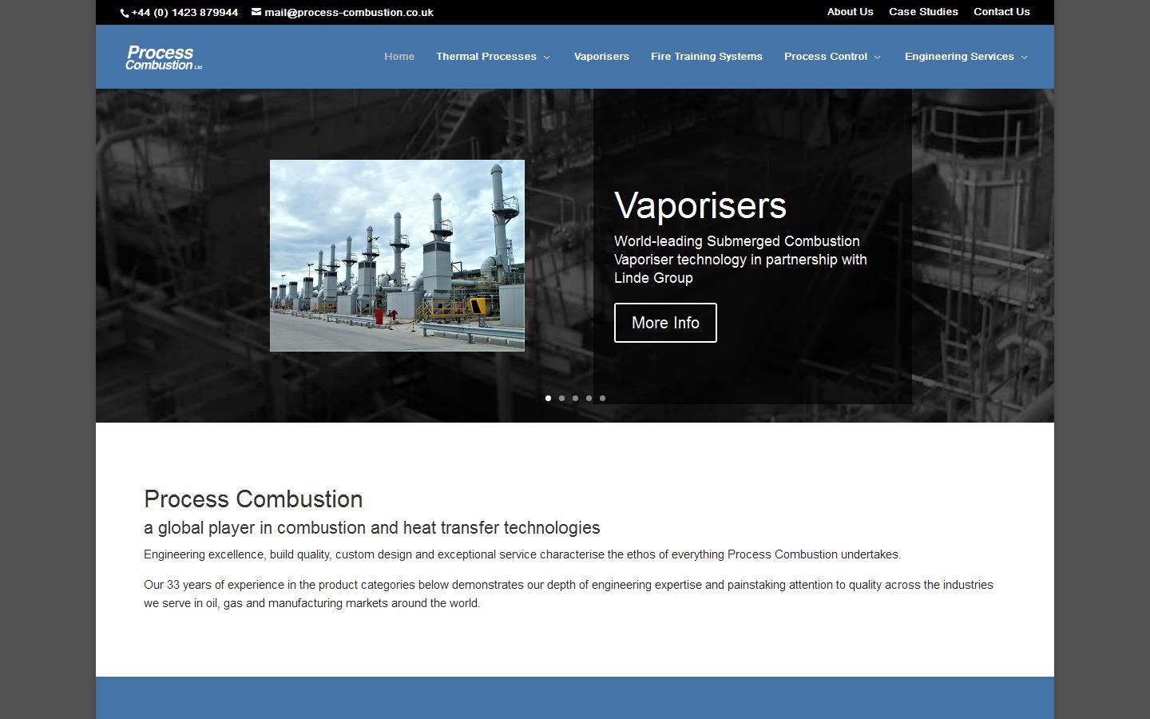This screenshot has height=719, width=1150.
Task: Select the last slider pagination dot
Action: coord(602,398)
